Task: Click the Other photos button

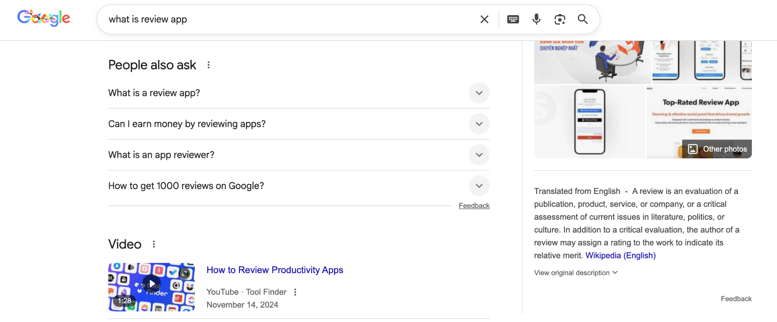Action: [x=717, y=149]
